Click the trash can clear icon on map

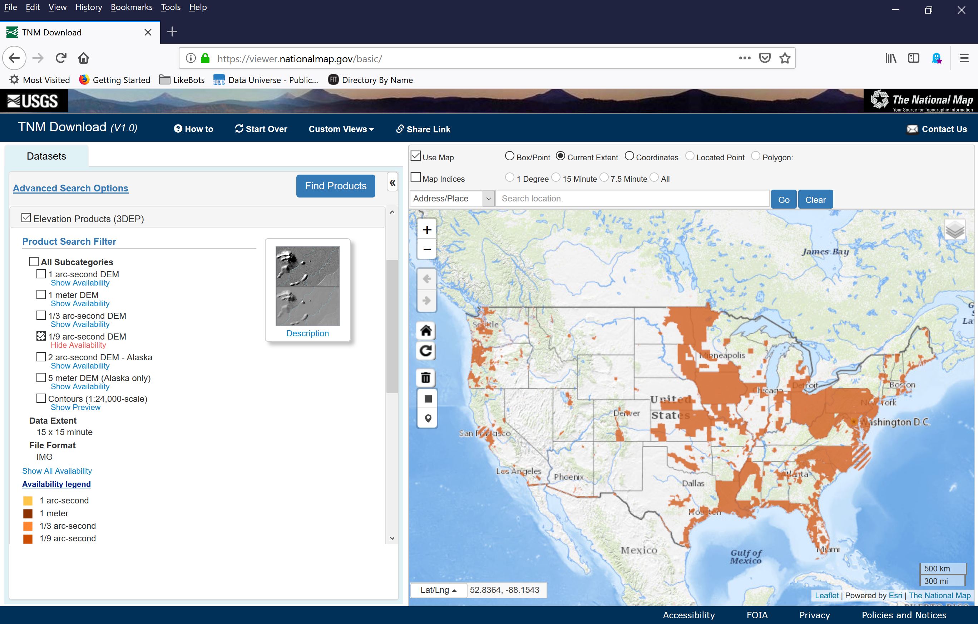click(x=426, y=377)
